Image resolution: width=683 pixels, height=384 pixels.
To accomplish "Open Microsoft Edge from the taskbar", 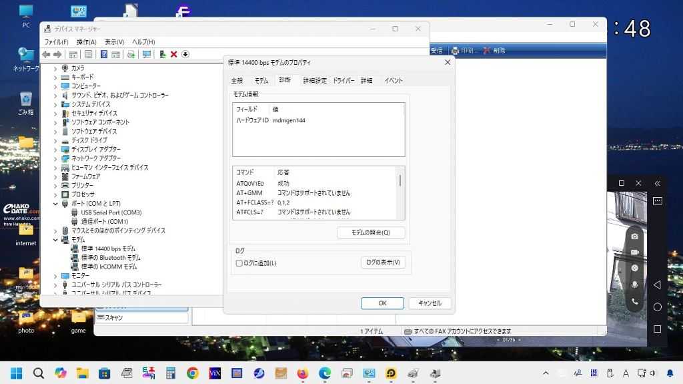I will click(x=325, y=373).
